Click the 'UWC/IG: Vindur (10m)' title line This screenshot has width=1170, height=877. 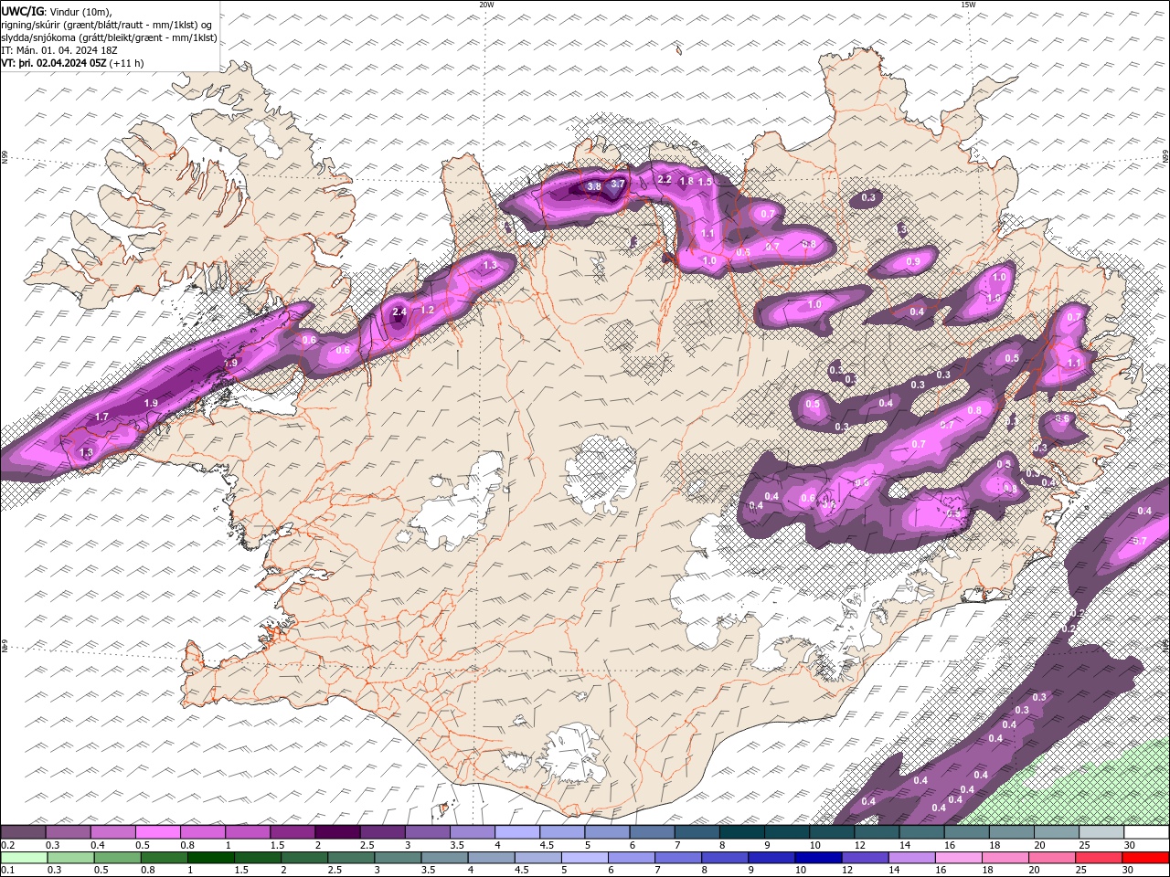pos(57,10)
